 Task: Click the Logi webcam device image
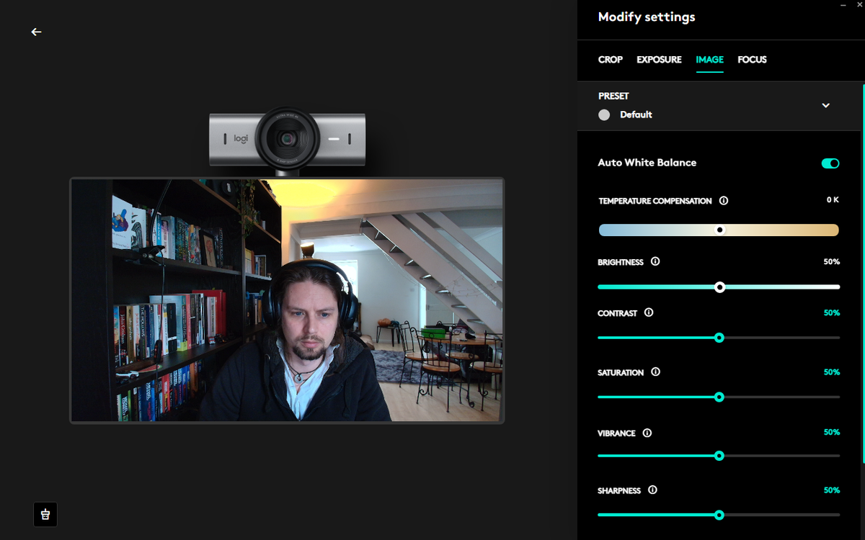288,140
